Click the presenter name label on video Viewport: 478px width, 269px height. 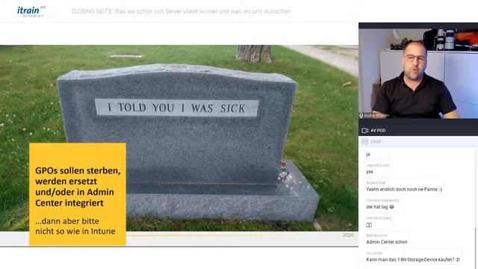(376, 116)
